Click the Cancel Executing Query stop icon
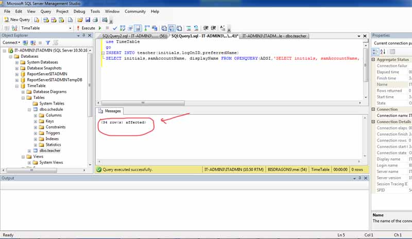 tap(107, 28)
